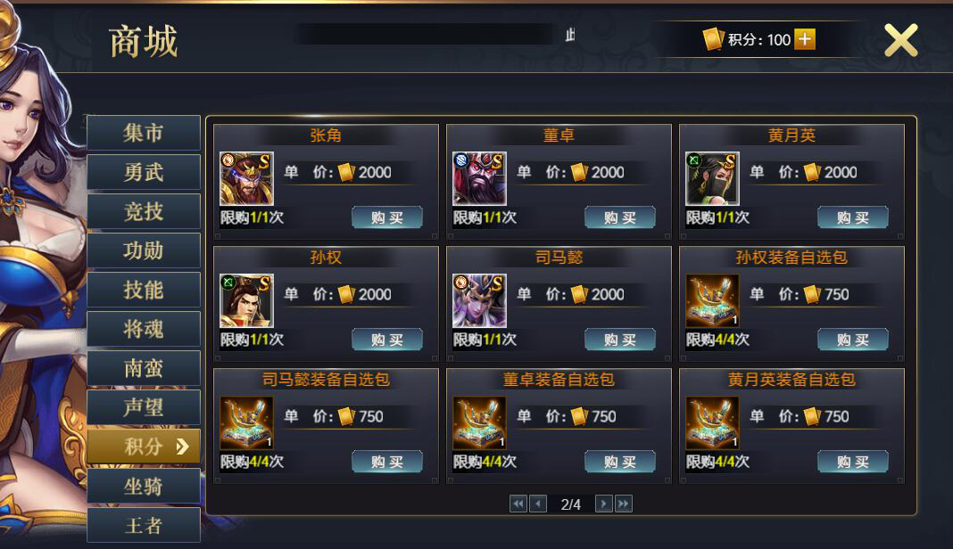Click the 张角 hero portrait icon
The height and width of the screenshot is (549, 953).
click(247, 178)
